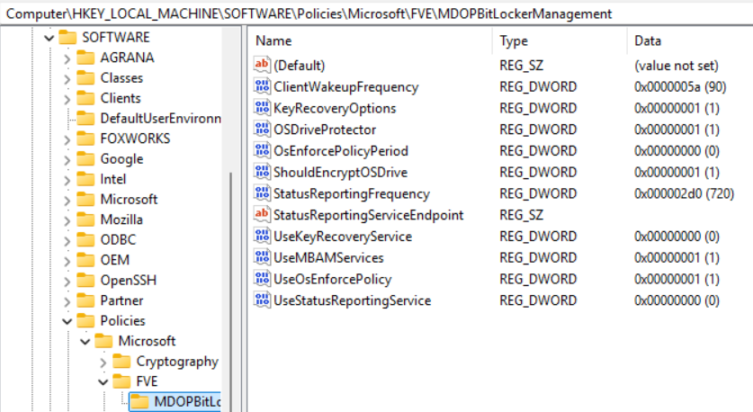Select the OsEnforcePolicyPeriod value name
This screenshot has height=412, width=753.
[340, 151]
